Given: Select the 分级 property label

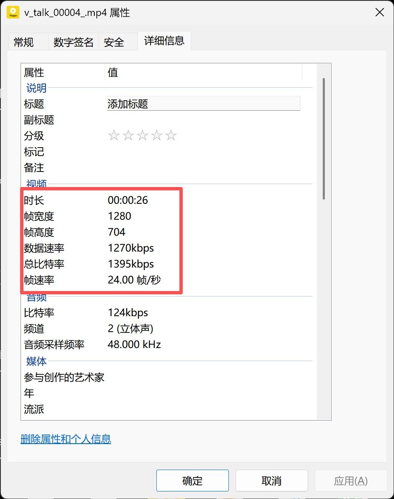Looking at the screenshot, I should coord(34,136).
